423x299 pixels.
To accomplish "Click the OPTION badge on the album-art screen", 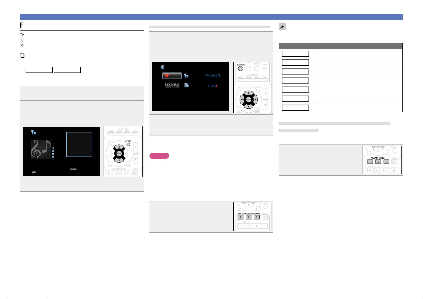I will pyautogui.click(x=73, y=169).
